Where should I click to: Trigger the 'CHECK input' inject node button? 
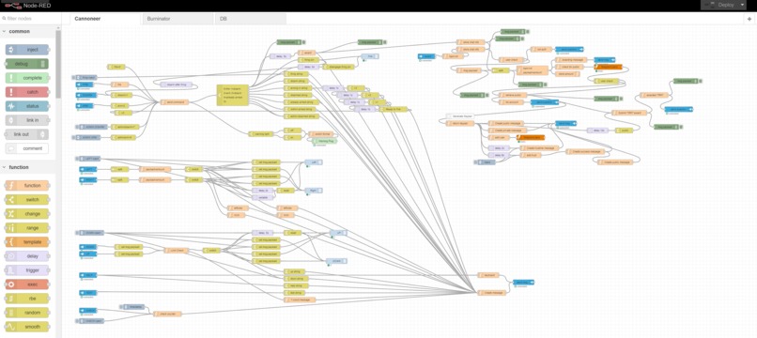[x=77, y=320]
